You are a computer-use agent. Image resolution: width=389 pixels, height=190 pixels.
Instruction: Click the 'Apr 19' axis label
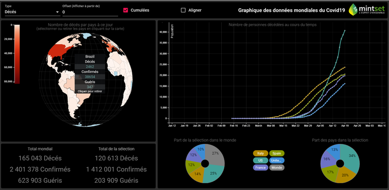coord(345,126)
